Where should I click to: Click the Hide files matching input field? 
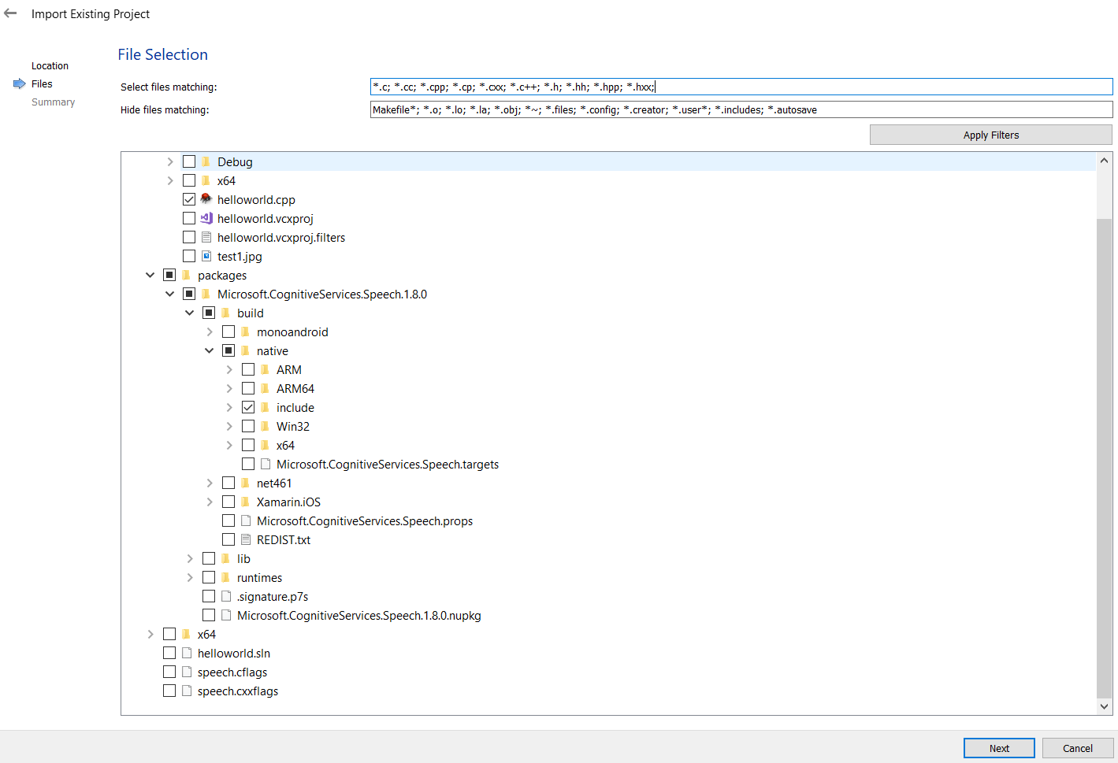741,109
